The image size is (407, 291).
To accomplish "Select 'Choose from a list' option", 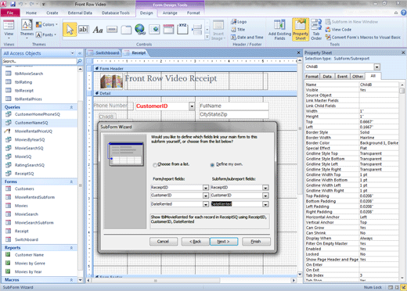I will click(x=155, y=164).
